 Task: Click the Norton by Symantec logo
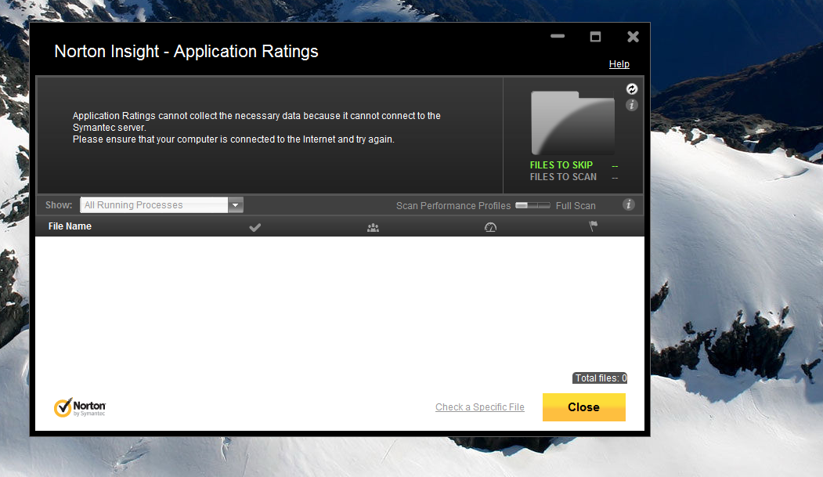click(80, 407)
